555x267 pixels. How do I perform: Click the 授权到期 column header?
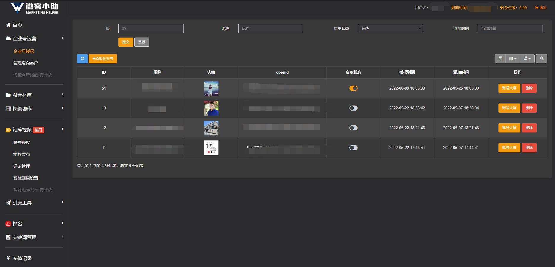tap(407, 72)
